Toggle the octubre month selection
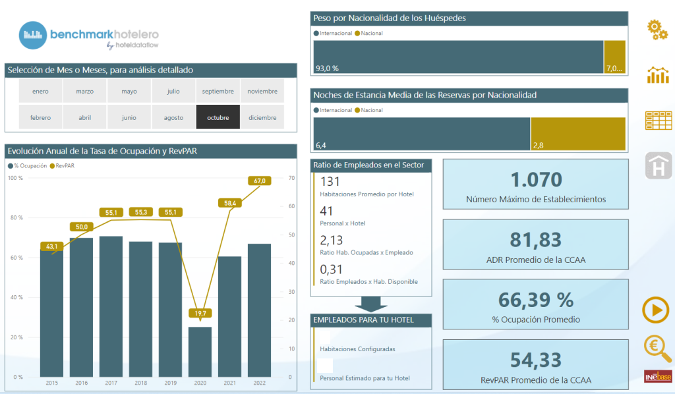This screenshot has height=394, width=675. [x=218, y=117]
